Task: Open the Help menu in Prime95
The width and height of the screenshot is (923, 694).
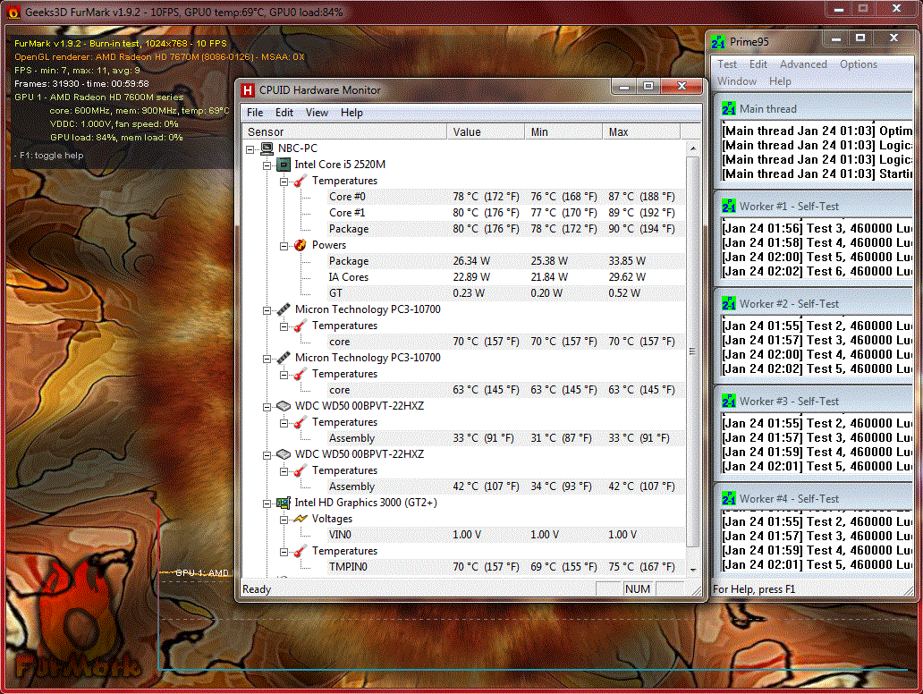Action: (x=780, y=81)
